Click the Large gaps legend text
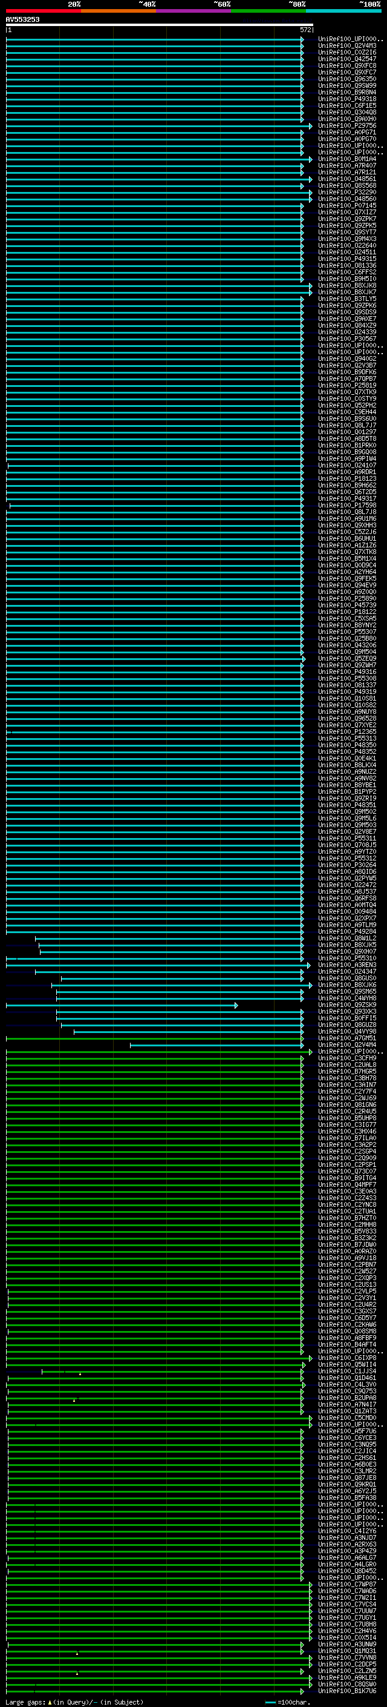The width and height of the screenshot is (387, 1707). pyautogui.click(x=74, y=1702)
